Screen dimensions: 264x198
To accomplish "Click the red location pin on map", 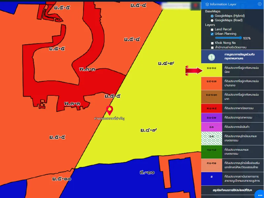I will (x=109, y=110).
